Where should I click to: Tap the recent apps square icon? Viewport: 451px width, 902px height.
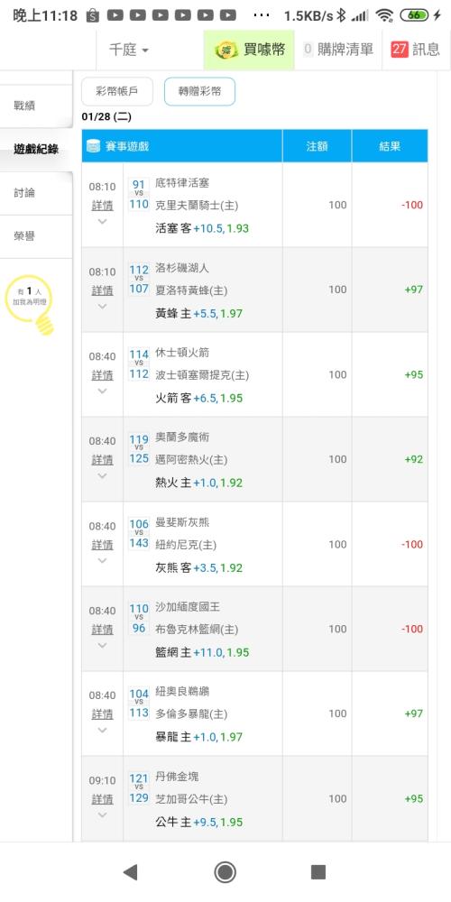click(318, 872)
